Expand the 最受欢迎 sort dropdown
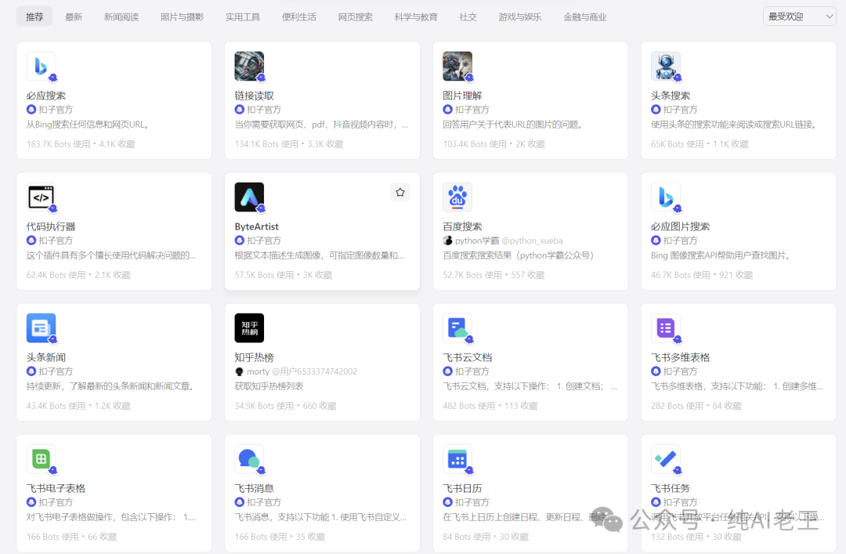The width and height of the screenshot is (846, 554). 800,16
